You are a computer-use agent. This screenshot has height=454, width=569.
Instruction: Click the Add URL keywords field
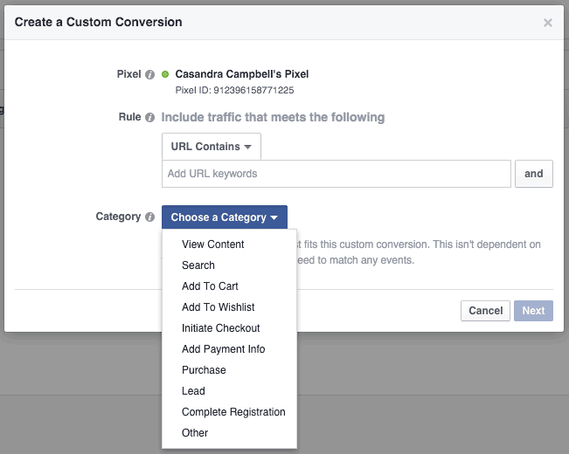coord(336,174)
